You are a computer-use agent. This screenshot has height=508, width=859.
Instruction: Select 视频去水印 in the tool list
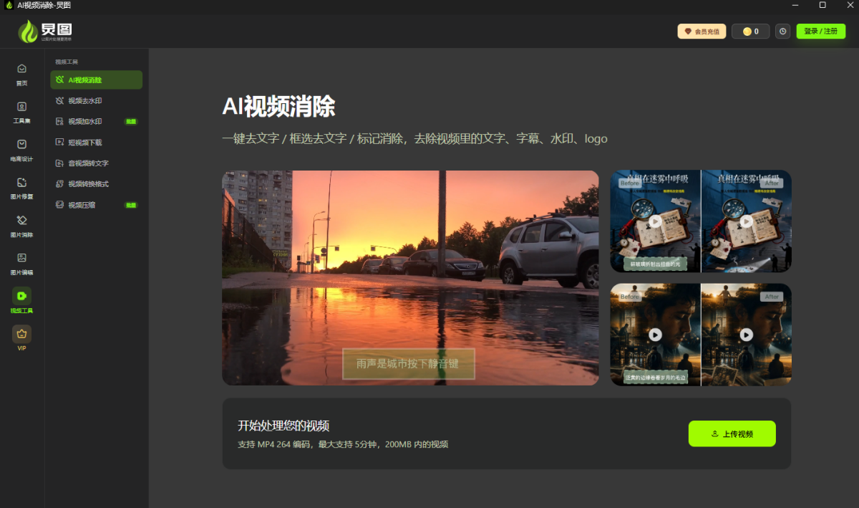96,101
